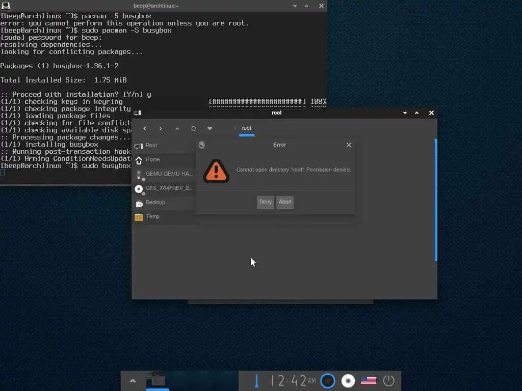Image resolution: width=522 pixels, height=391 pixels.
Task: Open Desktop in the sidebar
Action: (x=164, y=203)
